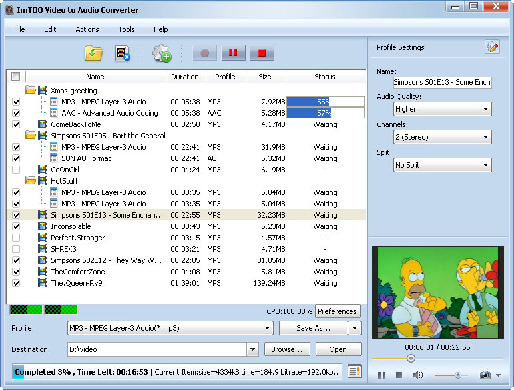Viewport: 514px width, 390px height.
Task: Click the The.Queen-Rv9 video file icon
Action: tap(43, 282)
